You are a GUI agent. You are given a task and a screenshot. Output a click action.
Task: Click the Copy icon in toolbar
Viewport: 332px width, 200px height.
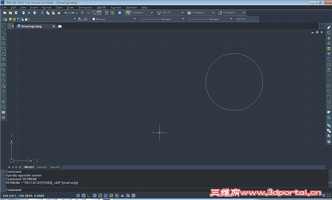48,13
